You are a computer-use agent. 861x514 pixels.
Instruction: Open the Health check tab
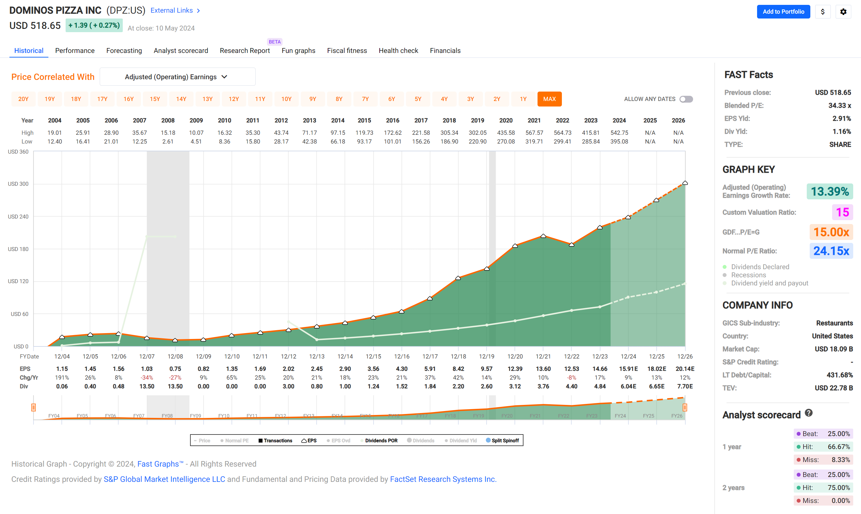pyautogui.click(x=398, y=51)
